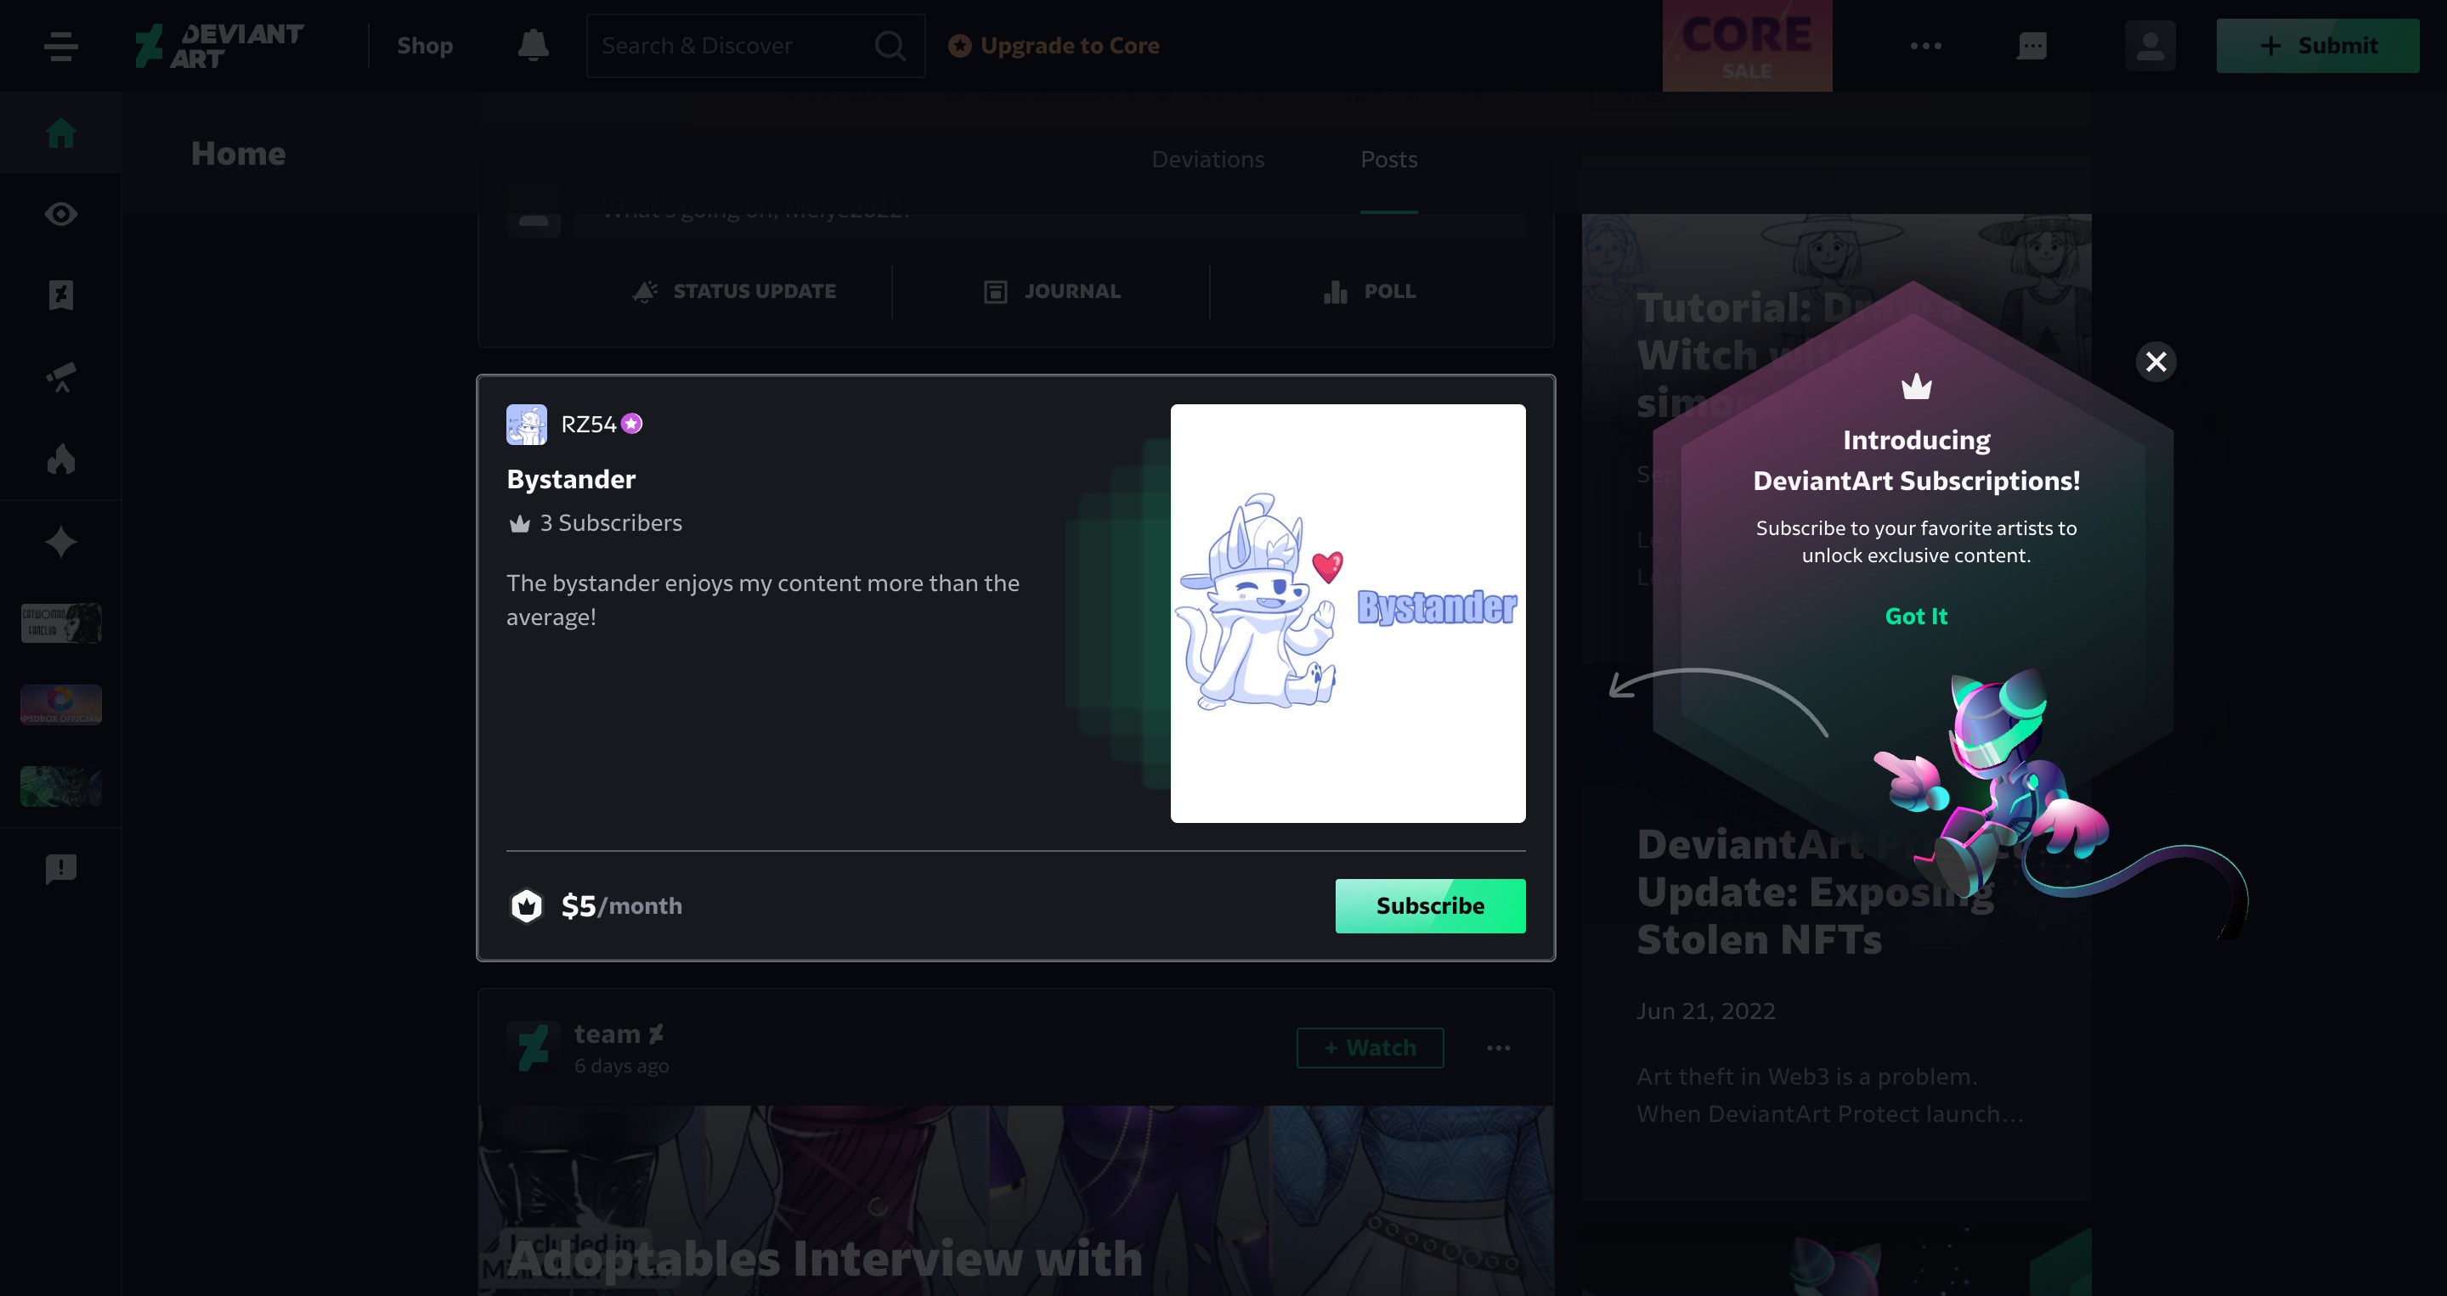Click the Jun 21, 2022 date
This screenshot has width=2447, height=1296.
(x=1705, y=1011)
